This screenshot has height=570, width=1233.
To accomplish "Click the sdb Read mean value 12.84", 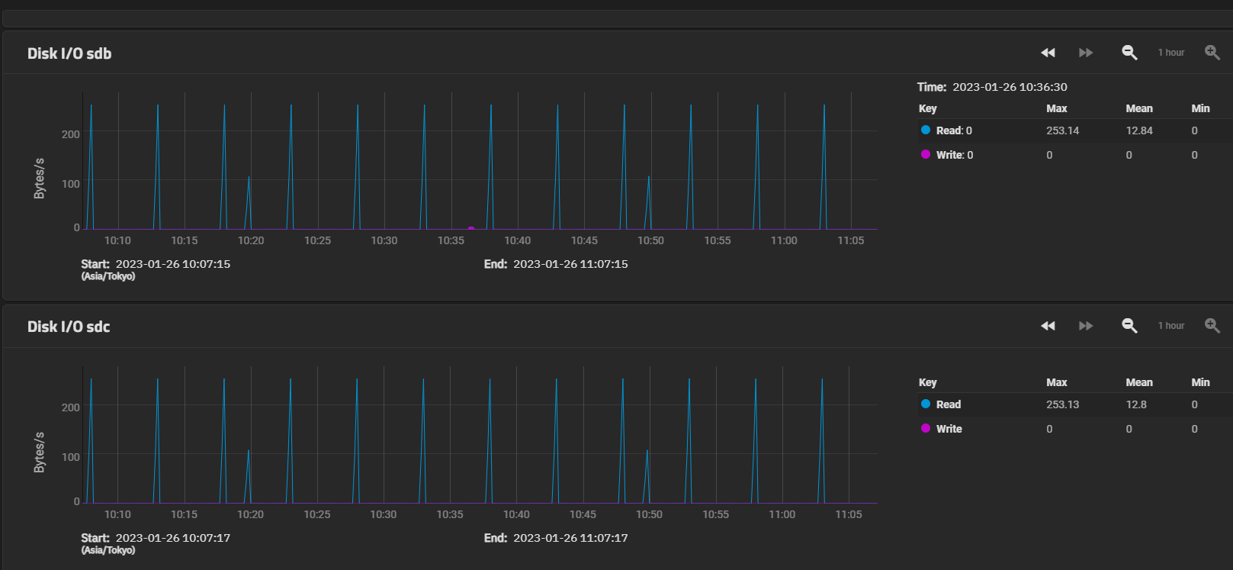I will pos(1139,130).
